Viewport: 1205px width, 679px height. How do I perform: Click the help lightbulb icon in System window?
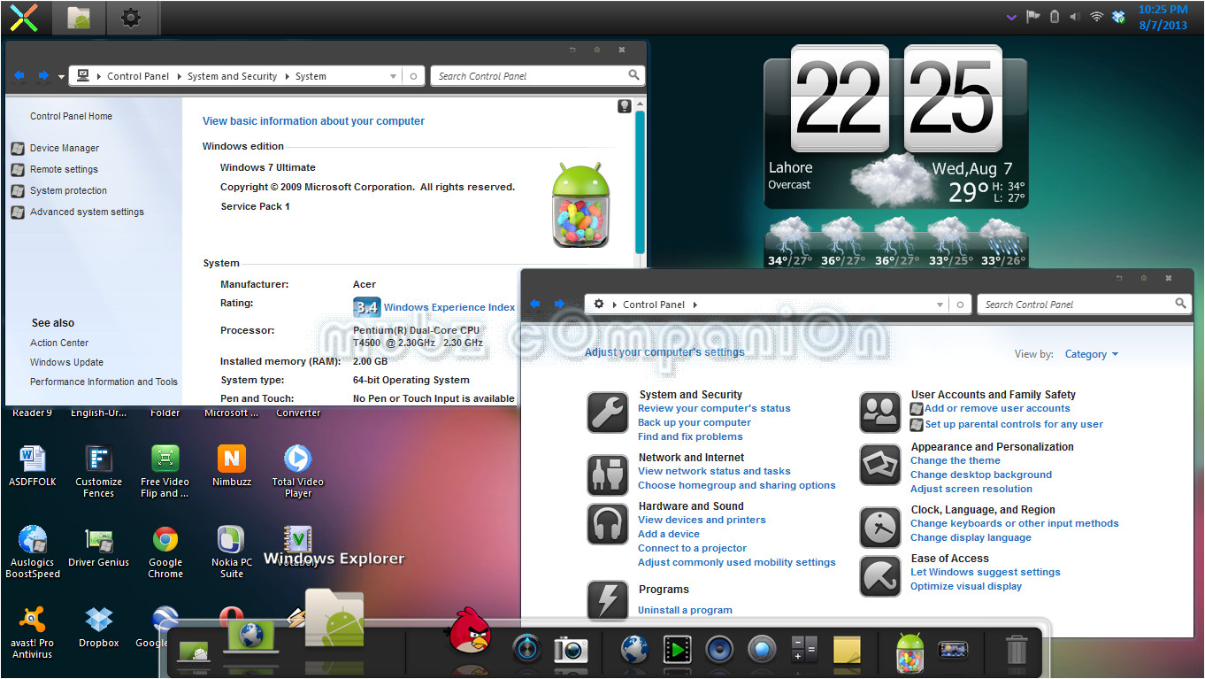tap(625, 106)
